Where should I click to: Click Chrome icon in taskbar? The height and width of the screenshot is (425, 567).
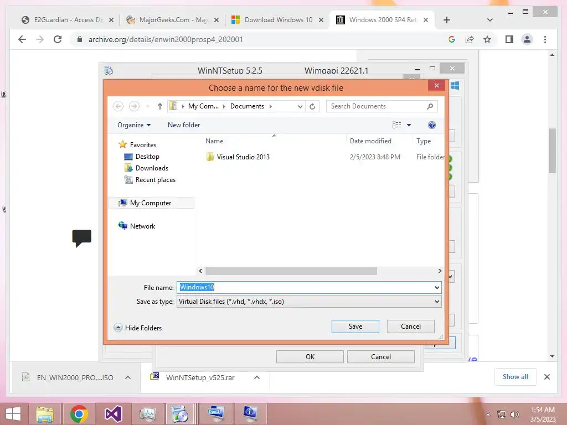[x=79, y=414]
